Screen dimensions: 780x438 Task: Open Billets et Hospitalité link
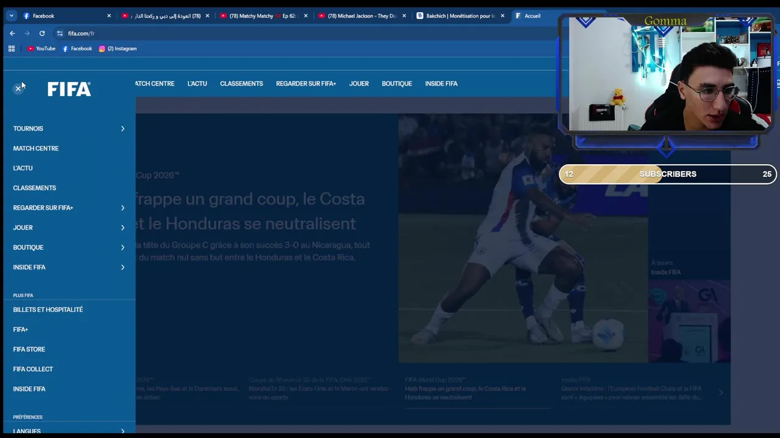(48, 310)
